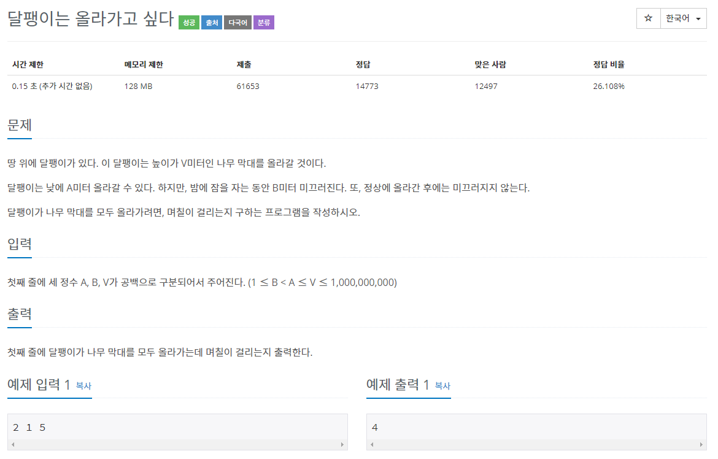Image resolution: width=718 pixels, height=459 pixels.
Task: Click the ratio value '26.108%'
Action: point(609,86)
